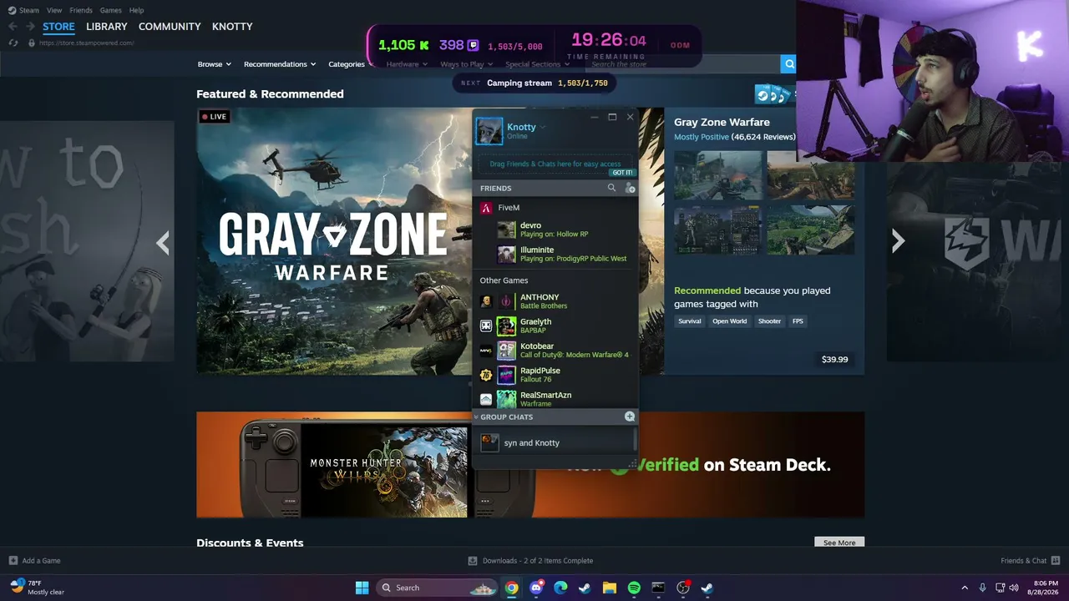Click the Windows taskbar Search box
1069x601 pixels.
coord(438,588)
